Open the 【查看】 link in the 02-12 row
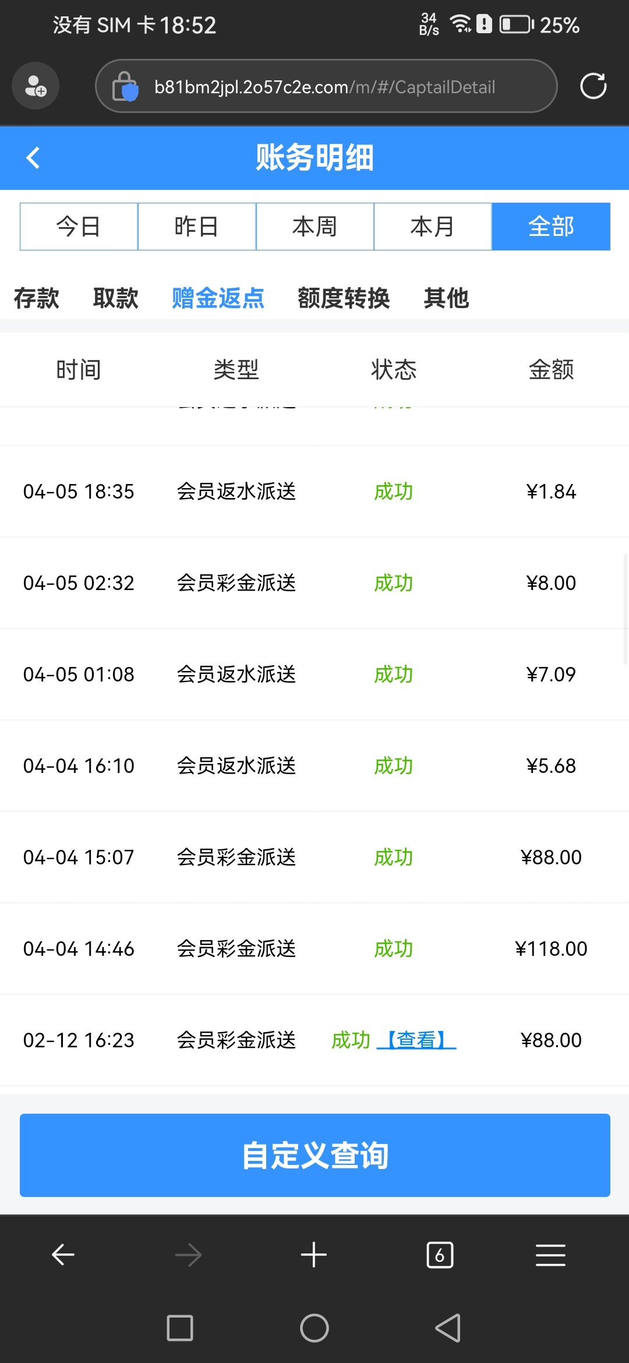Screen dimensions: 629x1363 [x=416, y=1040]
